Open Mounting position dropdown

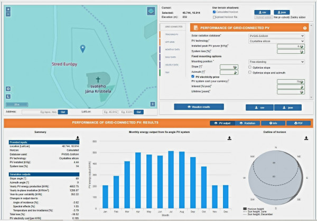(276, 62)
